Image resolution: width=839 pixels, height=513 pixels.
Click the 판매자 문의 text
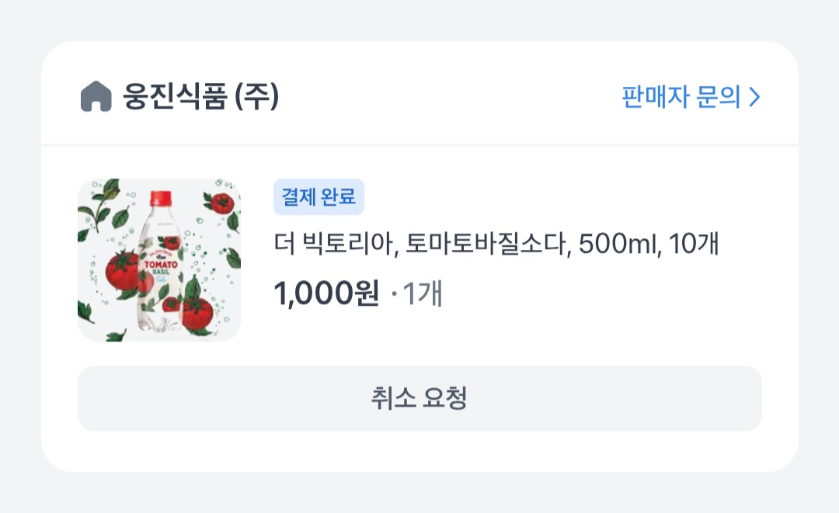681,97
